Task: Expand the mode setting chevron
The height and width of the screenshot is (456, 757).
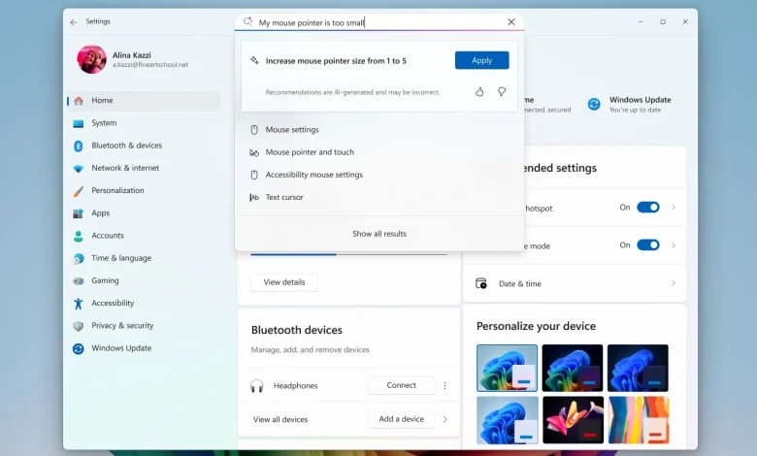Action: [674, 245]
